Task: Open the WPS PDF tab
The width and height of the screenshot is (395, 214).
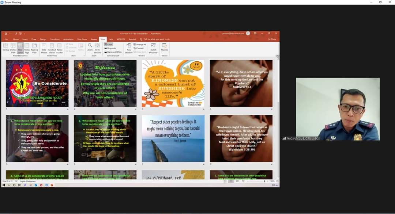Action: 121,39
